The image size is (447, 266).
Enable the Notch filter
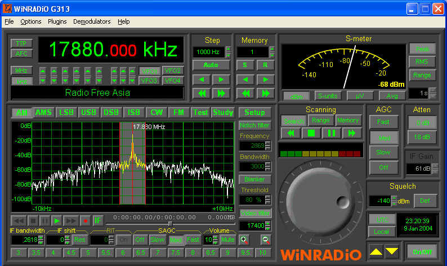click(254, 125)
